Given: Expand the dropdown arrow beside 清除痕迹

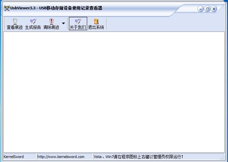Looking at the screenshot, I should [63, 24].
